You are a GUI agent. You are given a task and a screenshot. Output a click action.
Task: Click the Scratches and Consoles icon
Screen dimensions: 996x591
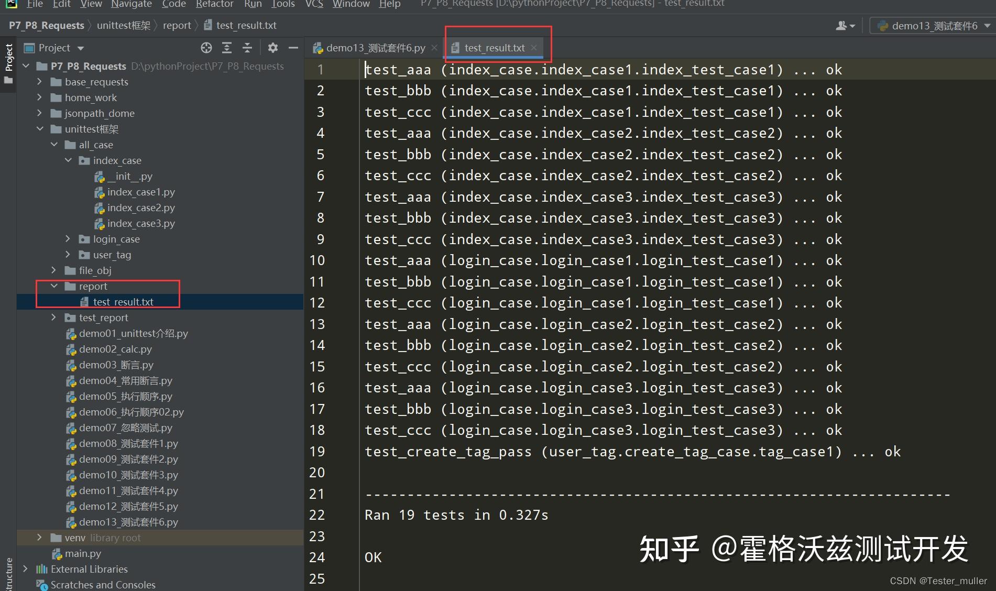point(41,585)
